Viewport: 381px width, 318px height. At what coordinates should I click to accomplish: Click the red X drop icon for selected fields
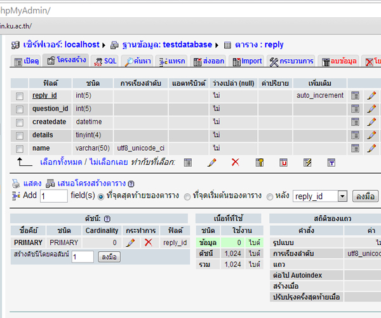pos(235,163)
